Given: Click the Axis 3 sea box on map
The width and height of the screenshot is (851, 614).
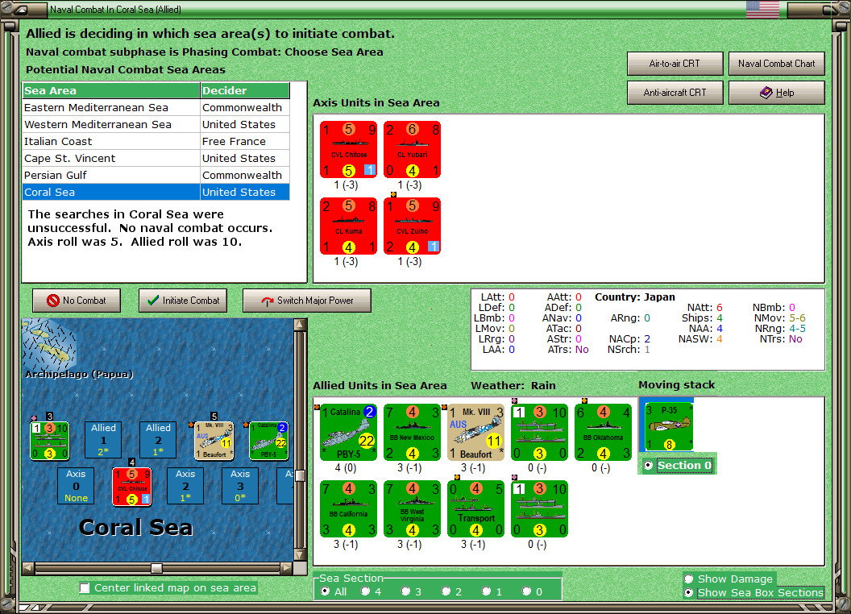Looking at the screenshot, I should tap(240, 486).
